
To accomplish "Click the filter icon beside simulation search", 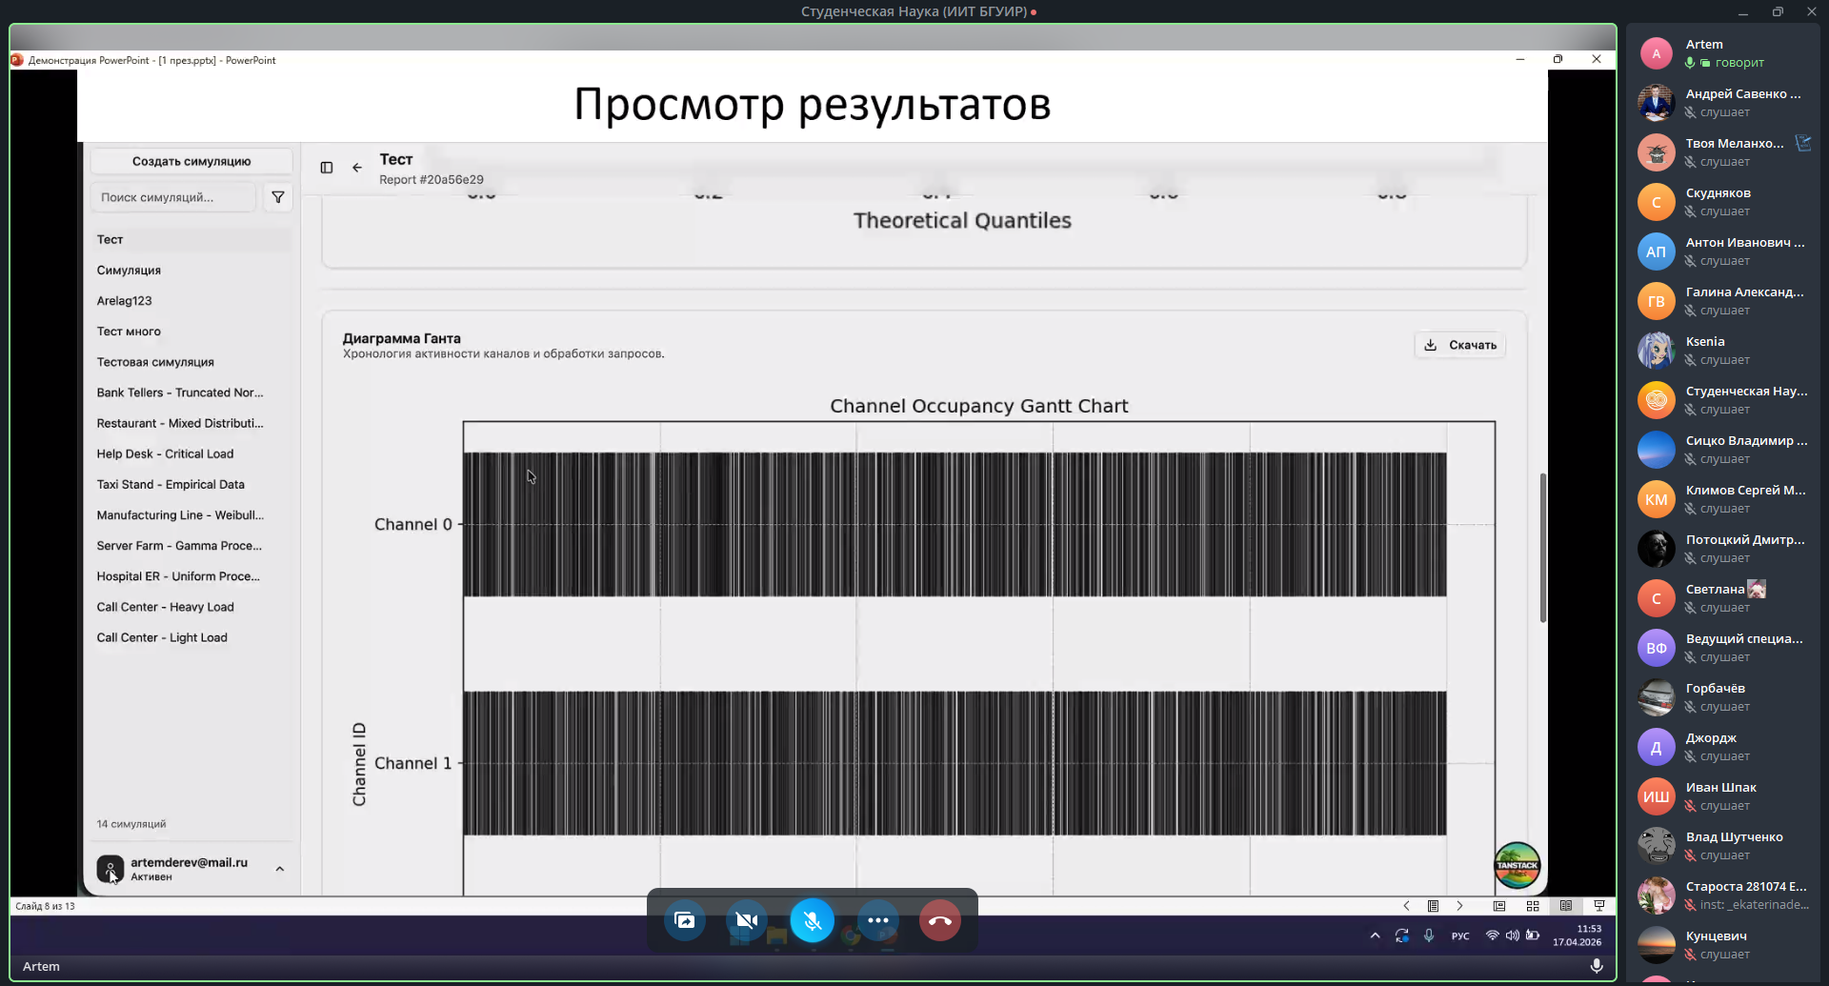I will click(x=278, y=197).
